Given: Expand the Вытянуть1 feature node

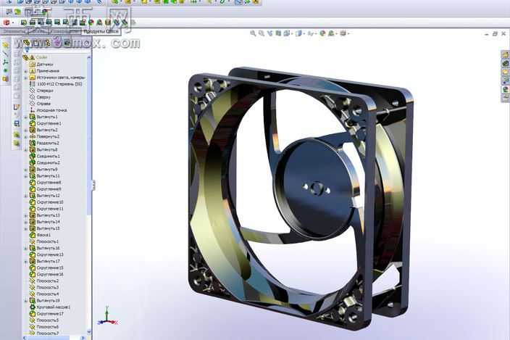Looking at the screenshot, I should click(26, 117).
